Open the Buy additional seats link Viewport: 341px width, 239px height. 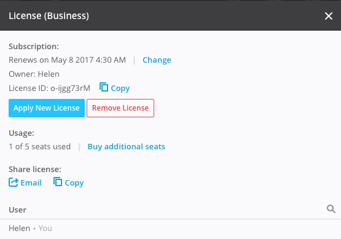[127, 147]
